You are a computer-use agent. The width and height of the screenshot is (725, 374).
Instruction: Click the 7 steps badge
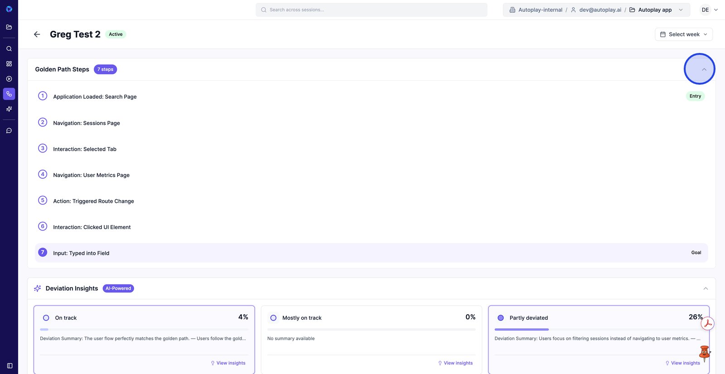tap(106, 69)
